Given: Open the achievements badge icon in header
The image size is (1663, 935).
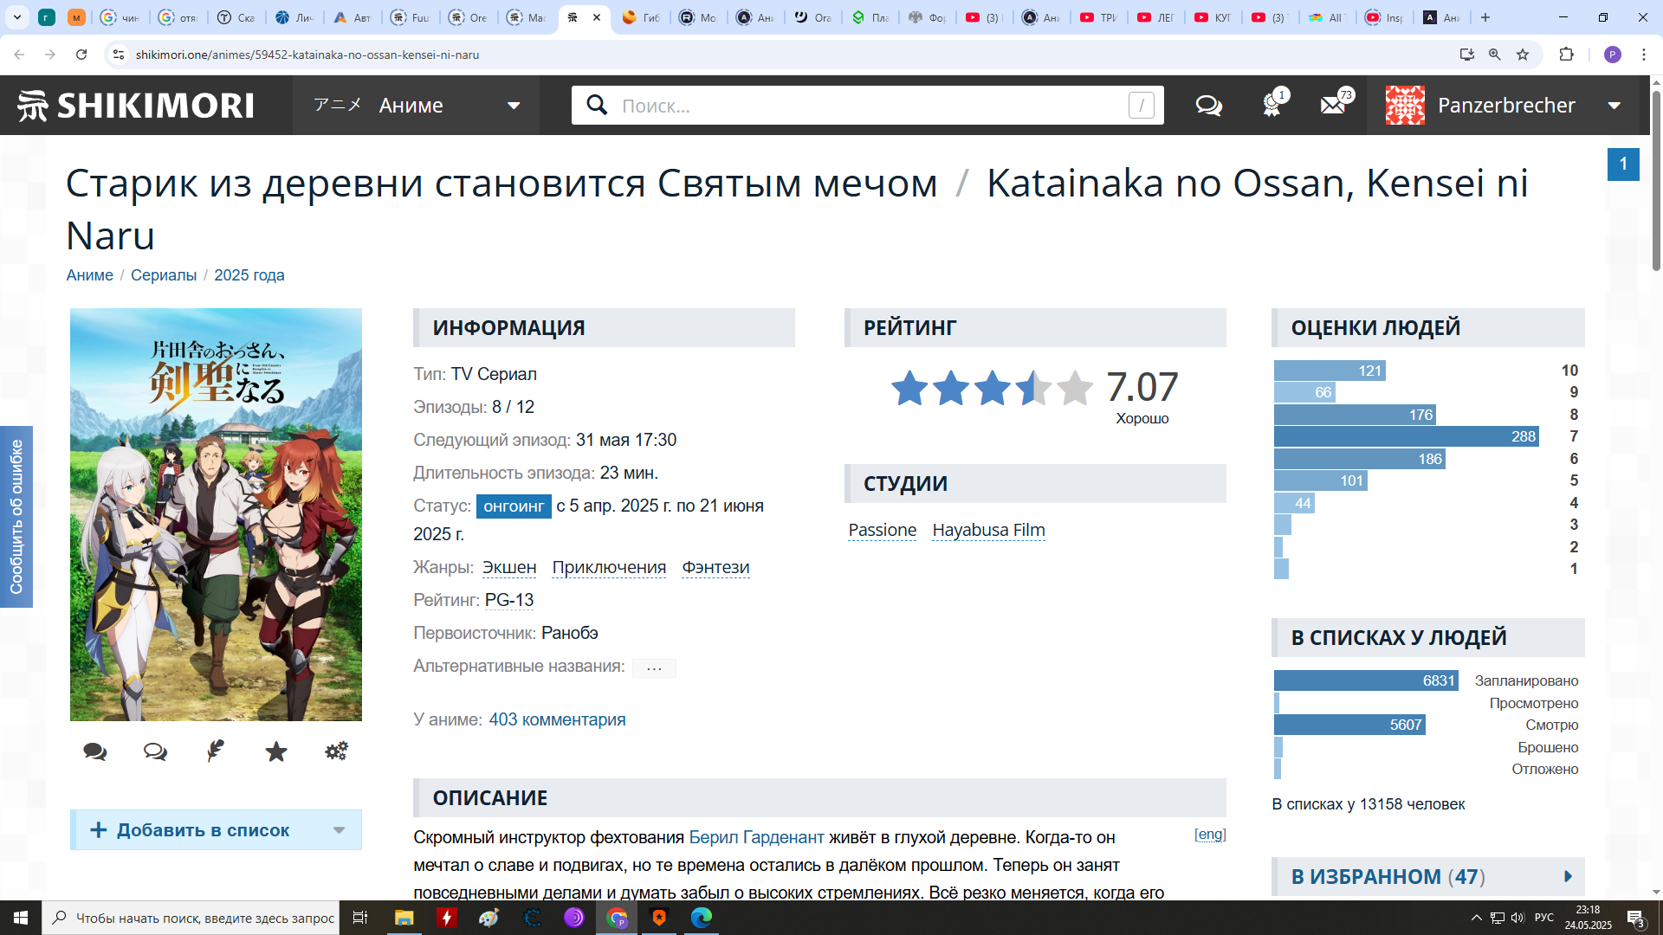Looking at the screenshot, I should tap(1272, 106).
